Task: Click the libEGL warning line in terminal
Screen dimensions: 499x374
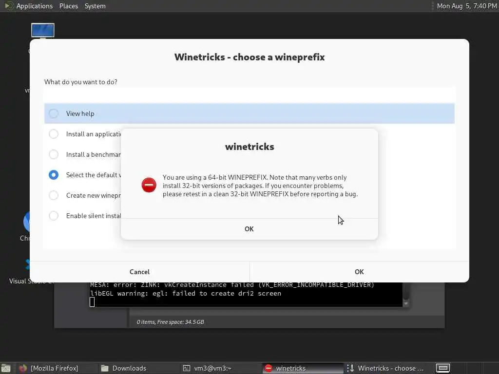Action: coord(186,293)
